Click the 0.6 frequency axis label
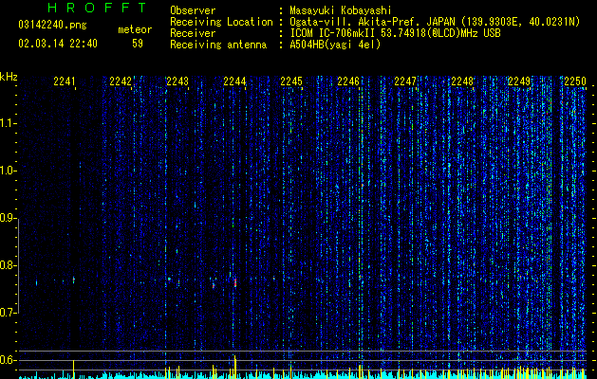Viewport: 597px width, 379px height. pos(9,360)
